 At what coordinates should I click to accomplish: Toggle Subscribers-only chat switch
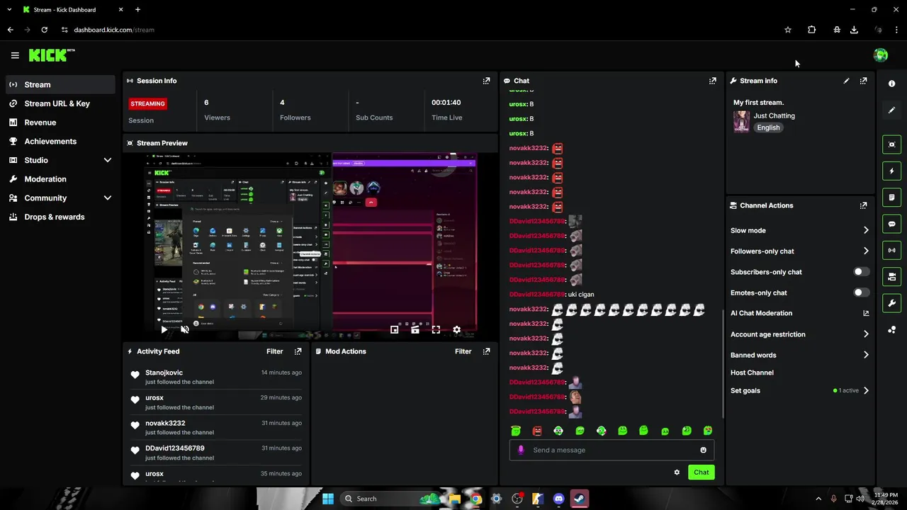(x=862, y=272)
